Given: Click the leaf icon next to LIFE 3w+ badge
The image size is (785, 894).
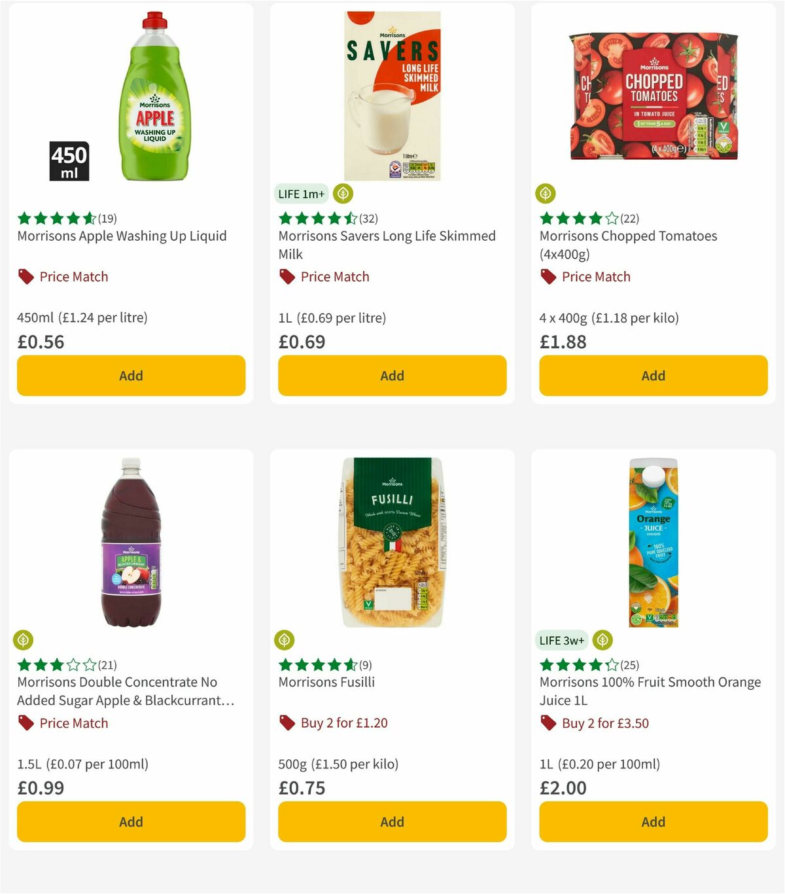Looking at the screenshot, I should point(602,639).
